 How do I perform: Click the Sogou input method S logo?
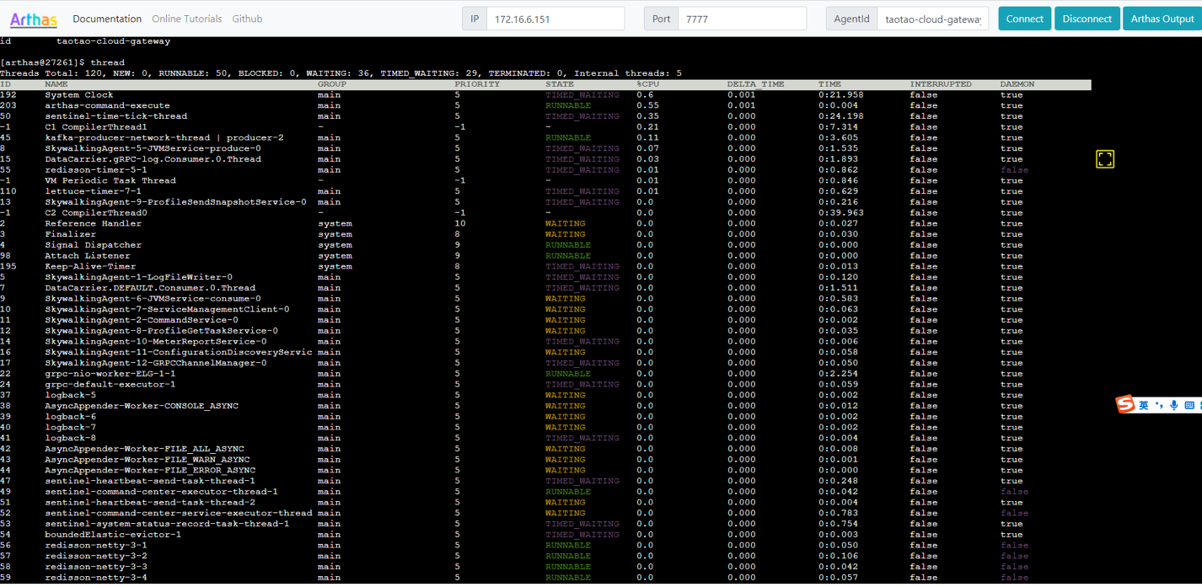1125,405
